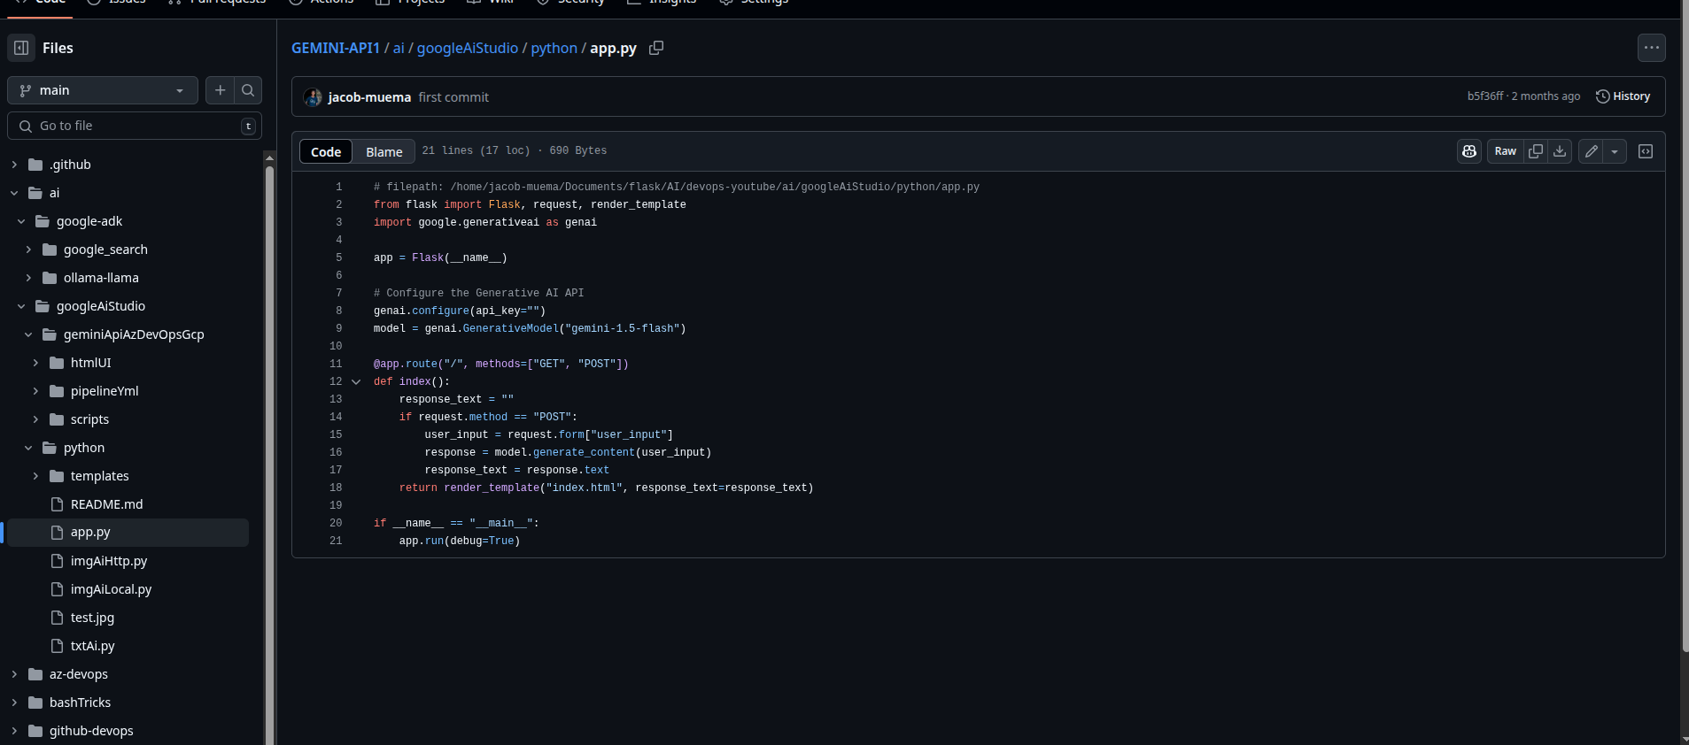1689x745 pixels.
Task: Click page scrollbar down arrow
Action: [1685, 739]
